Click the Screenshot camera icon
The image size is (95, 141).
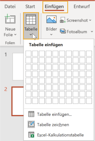pos(63,20)
